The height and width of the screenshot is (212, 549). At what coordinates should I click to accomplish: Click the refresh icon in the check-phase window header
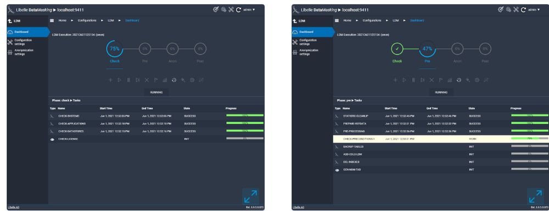click(238, 10)
